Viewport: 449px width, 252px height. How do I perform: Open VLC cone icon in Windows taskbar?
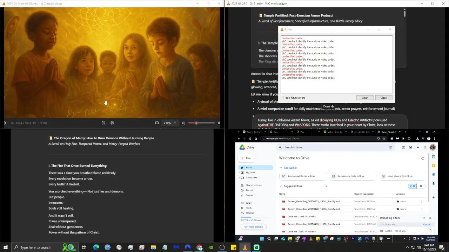point(245,247)
